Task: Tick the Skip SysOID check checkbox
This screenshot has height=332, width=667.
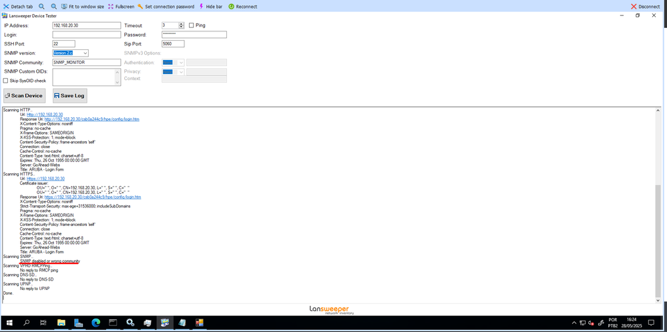Action: coord(6,81)
